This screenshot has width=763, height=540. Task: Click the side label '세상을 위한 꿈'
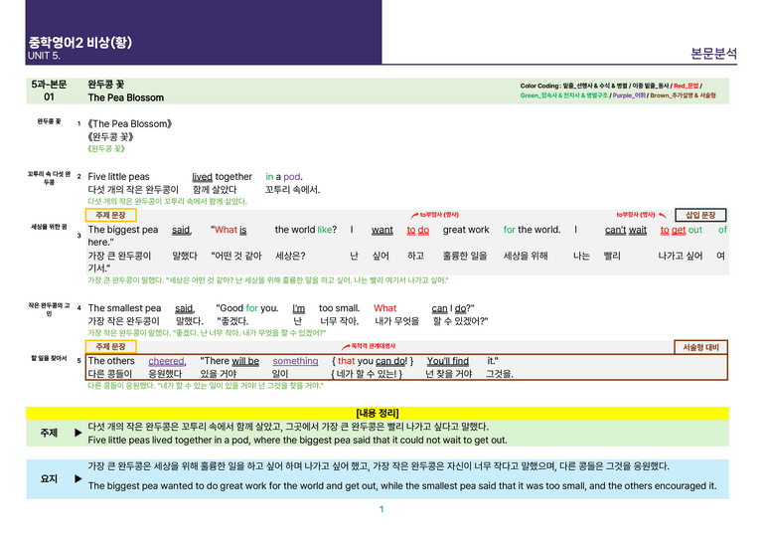point(49,227)
